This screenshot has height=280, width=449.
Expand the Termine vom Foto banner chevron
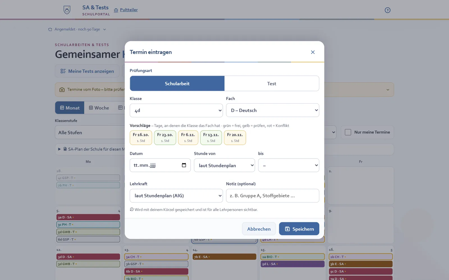click(x=388, y=90)
